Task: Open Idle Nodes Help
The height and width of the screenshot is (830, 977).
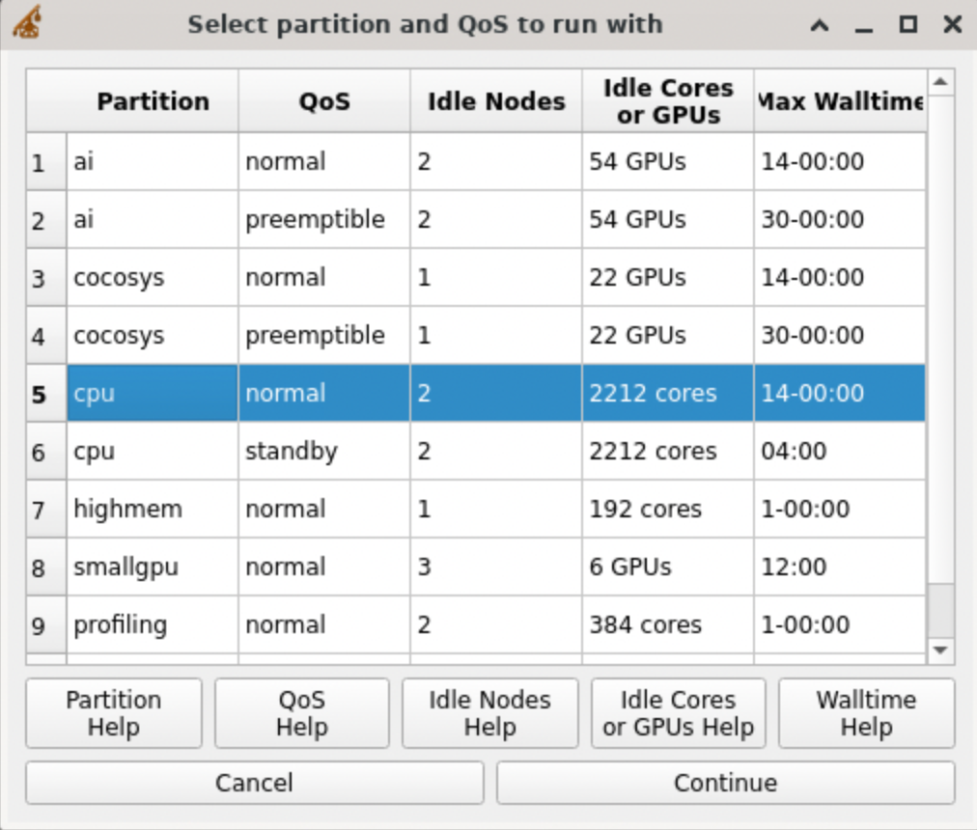Action: (x=489, y=713)
